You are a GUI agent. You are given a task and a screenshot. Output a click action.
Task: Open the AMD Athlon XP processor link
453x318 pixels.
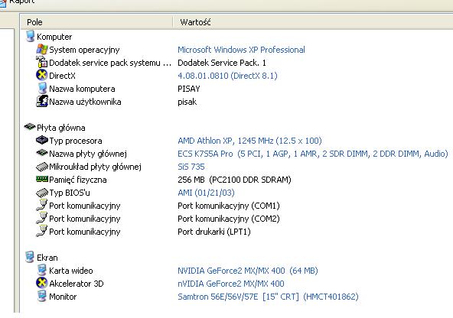click(x=249, y=141)
